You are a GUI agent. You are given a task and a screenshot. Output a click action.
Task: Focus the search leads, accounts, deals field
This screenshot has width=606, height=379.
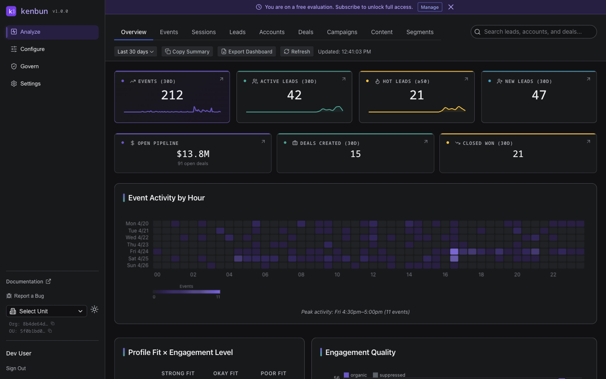[534, 32]
